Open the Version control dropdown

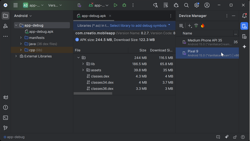pyautogui.click(x=55, y=5)
